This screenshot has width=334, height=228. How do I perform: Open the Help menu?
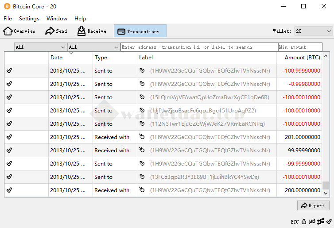(80, 19)
